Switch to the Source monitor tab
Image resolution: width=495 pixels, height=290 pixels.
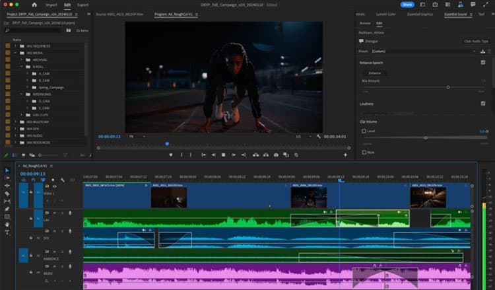pos(119,15)
